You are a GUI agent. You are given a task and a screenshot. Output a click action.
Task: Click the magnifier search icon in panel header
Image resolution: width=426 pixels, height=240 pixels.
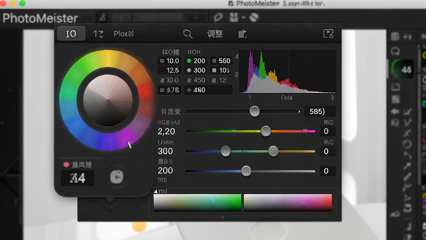188,34
